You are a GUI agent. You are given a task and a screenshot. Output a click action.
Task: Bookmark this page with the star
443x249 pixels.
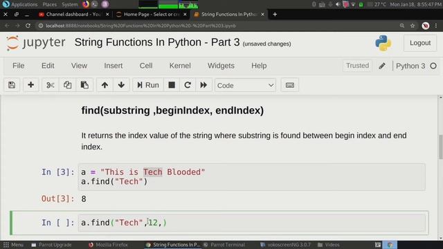point(413,26)
